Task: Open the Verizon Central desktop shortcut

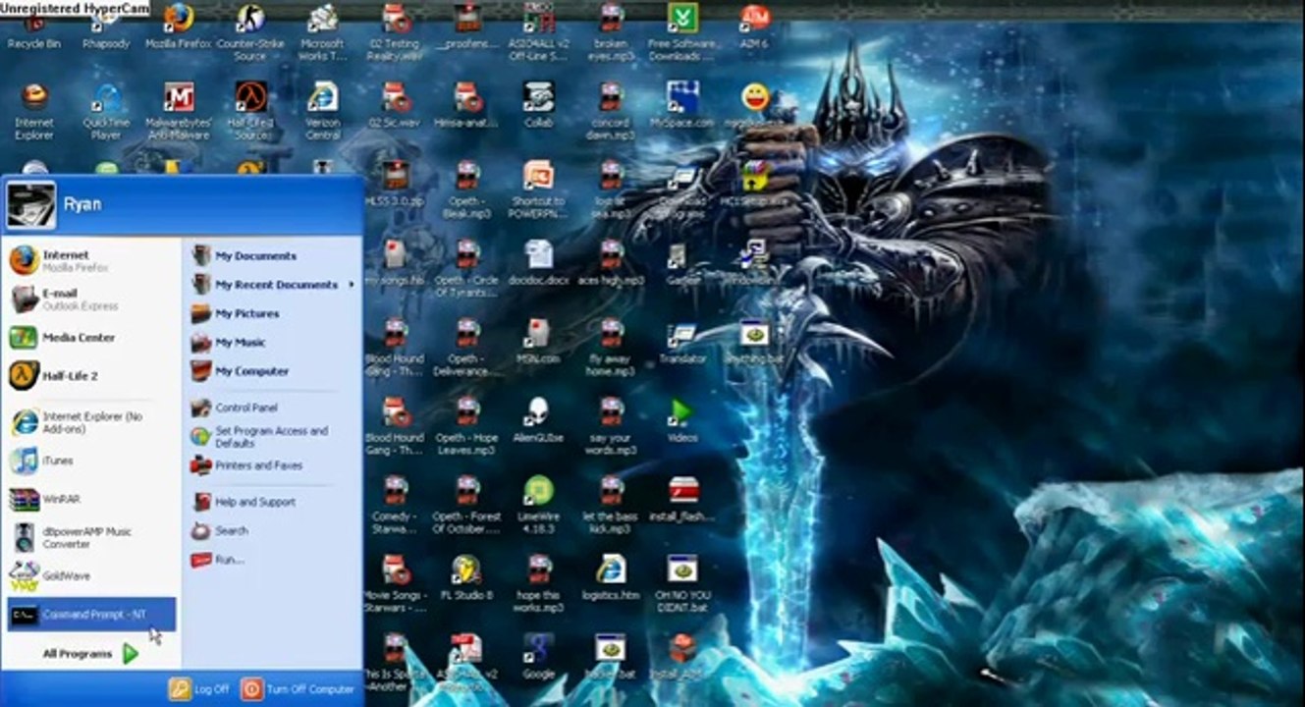Action: pos(322,112)
